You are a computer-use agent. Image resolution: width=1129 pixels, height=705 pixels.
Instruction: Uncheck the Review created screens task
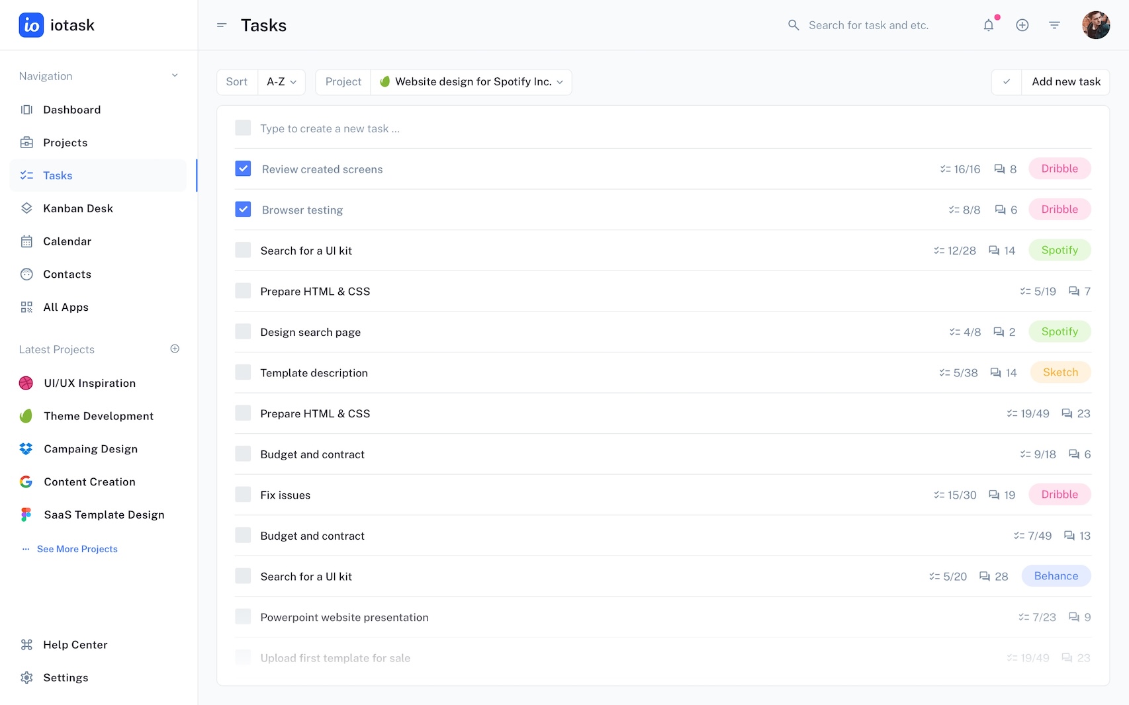pos(243,169)
